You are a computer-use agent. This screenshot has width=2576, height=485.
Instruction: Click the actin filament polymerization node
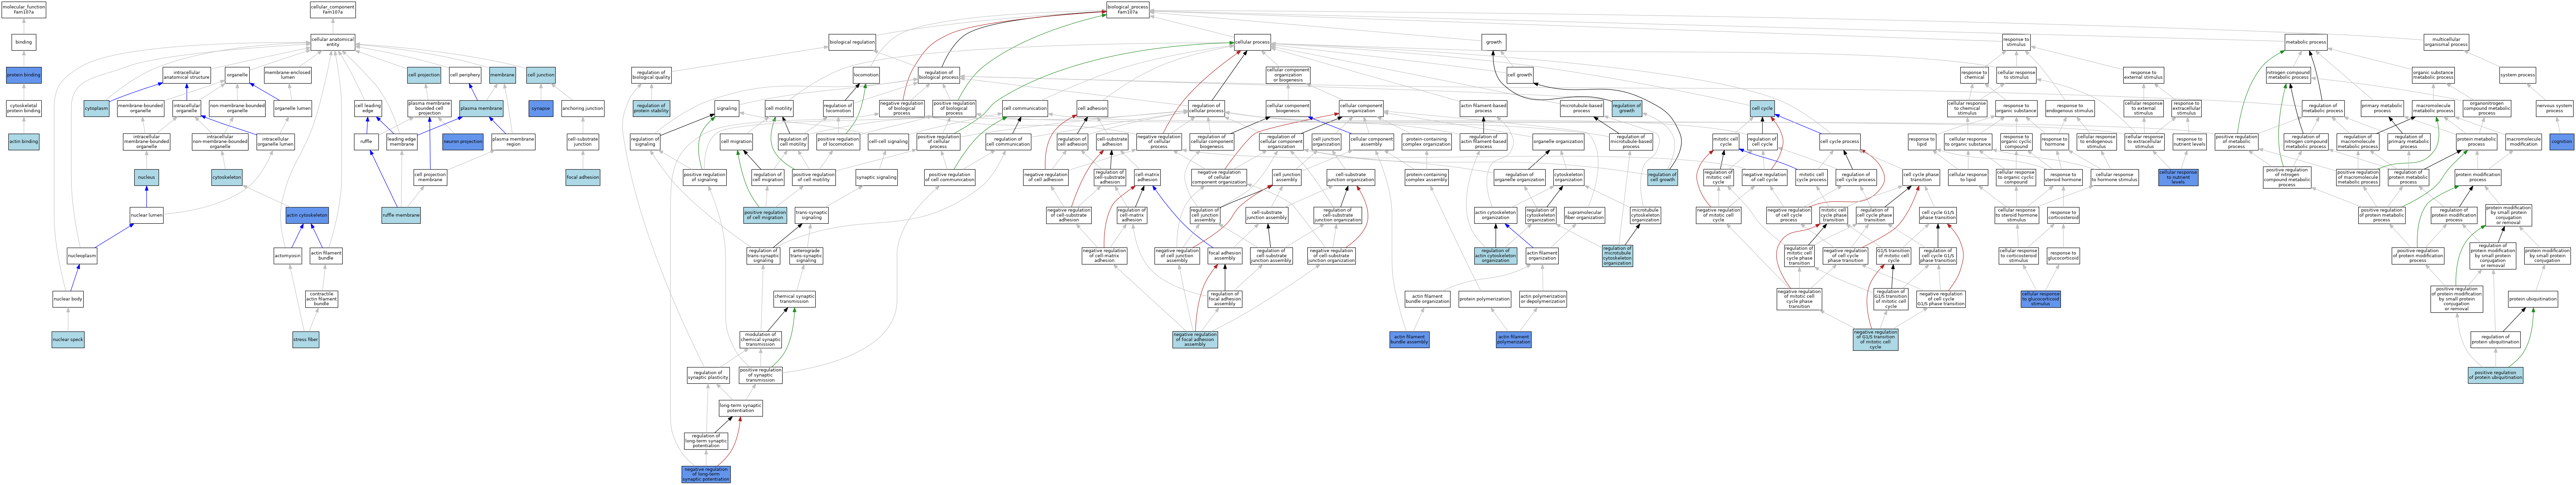pyautogui.click(x=1514, y=340)
